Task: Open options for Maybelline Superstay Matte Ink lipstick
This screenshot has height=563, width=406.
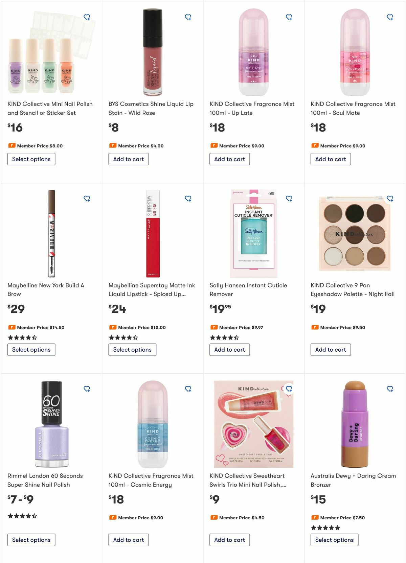Action: tap(132, 349)
